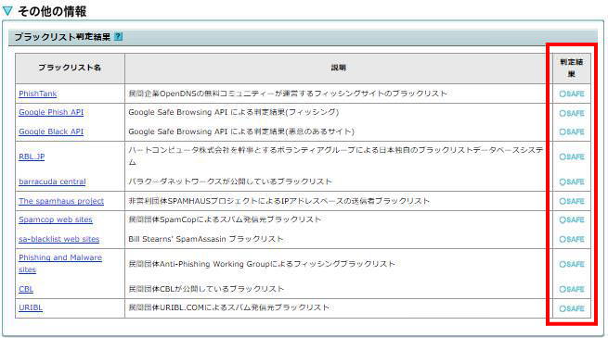Click the Bill Stearns' SpamAssasin description

[206, 239]
